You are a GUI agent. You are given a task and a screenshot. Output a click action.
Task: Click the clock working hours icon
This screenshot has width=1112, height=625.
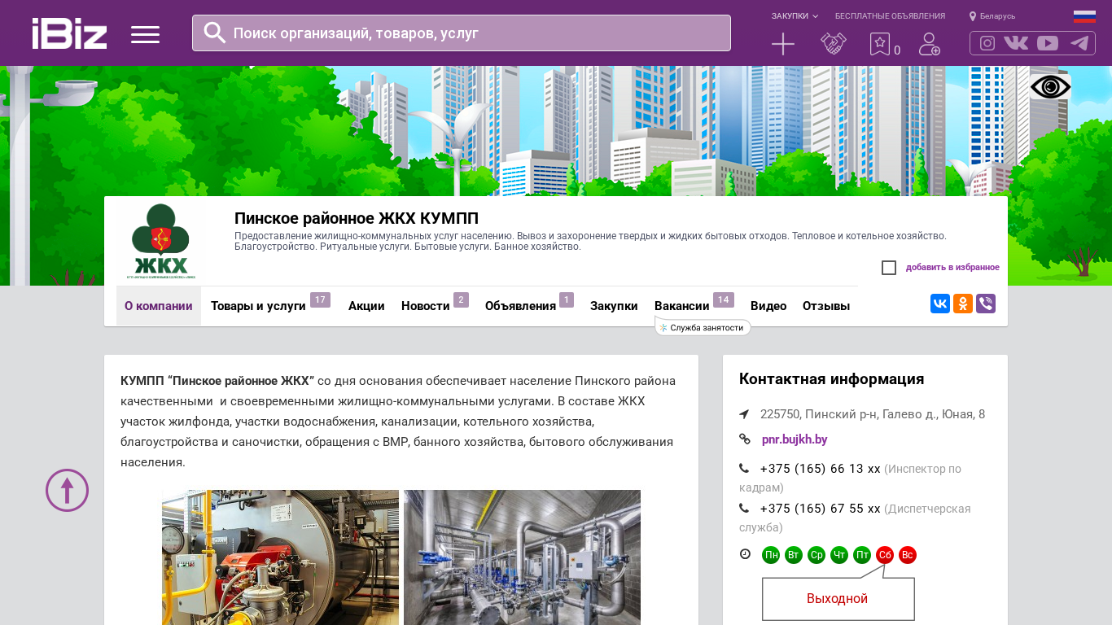click(x=745, y=554)
